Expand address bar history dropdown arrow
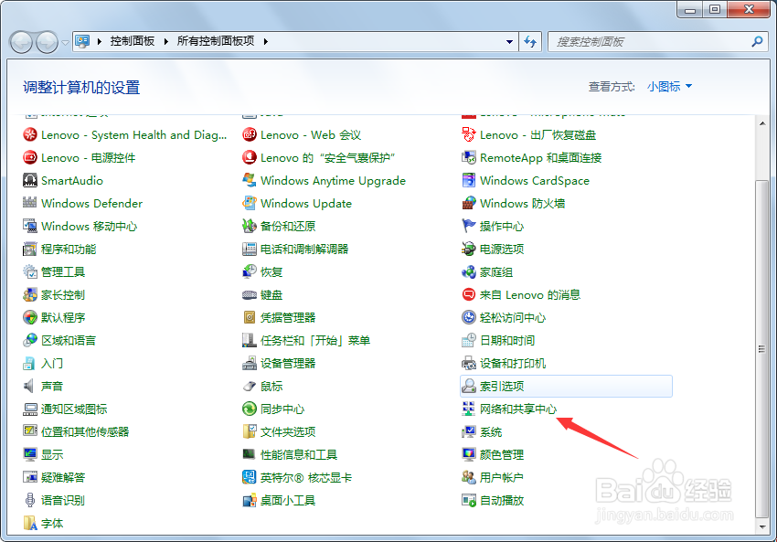Viewport: 777px width, 542px height. click(509, 42)
